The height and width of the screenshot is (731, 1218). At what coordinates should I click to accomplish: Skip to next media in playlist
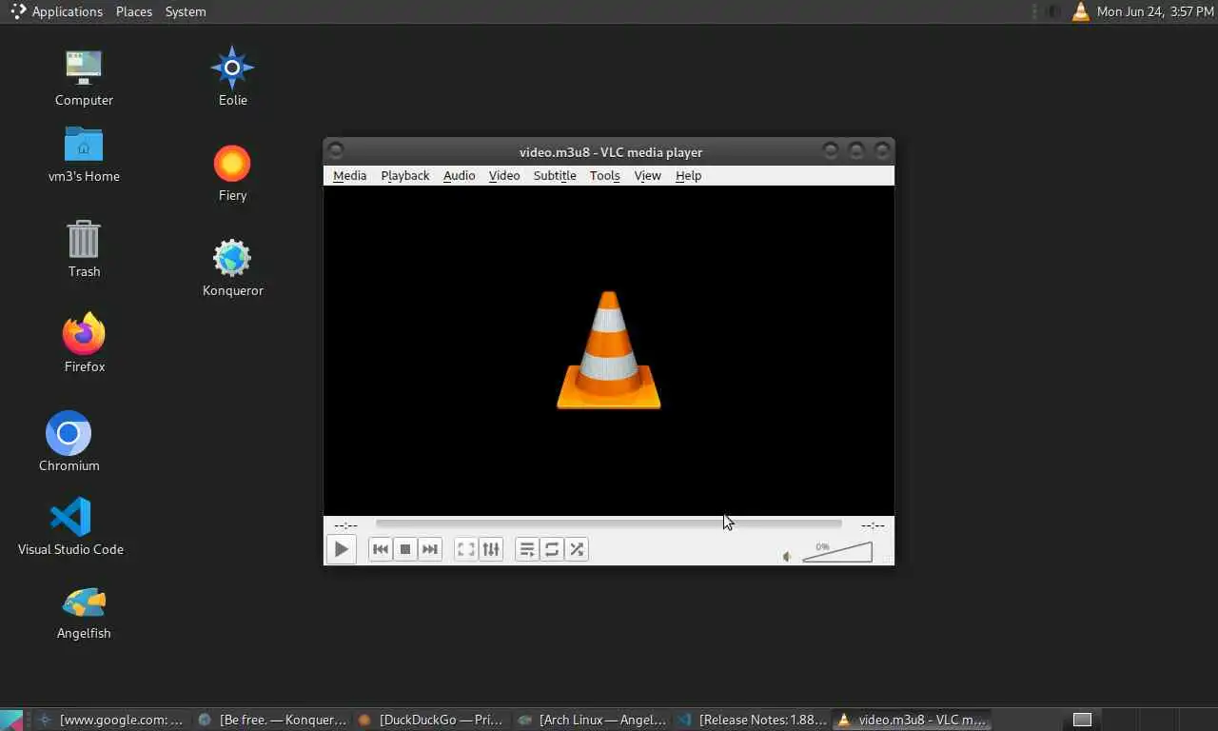pyautogui.click(x=430, y=549)
